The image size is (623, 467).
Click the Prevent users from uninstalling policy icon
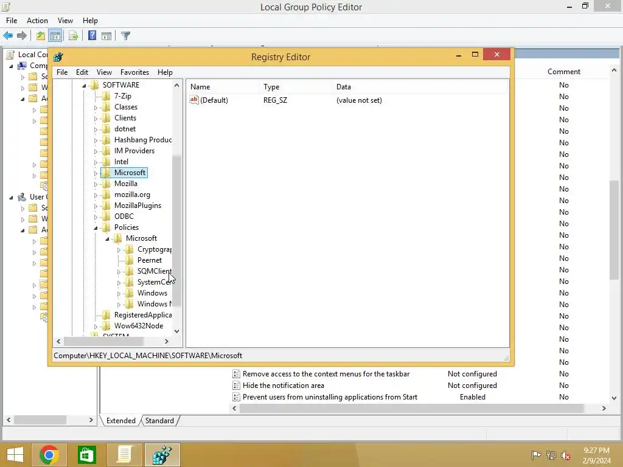pyautogui.click(x=236, y=397)
